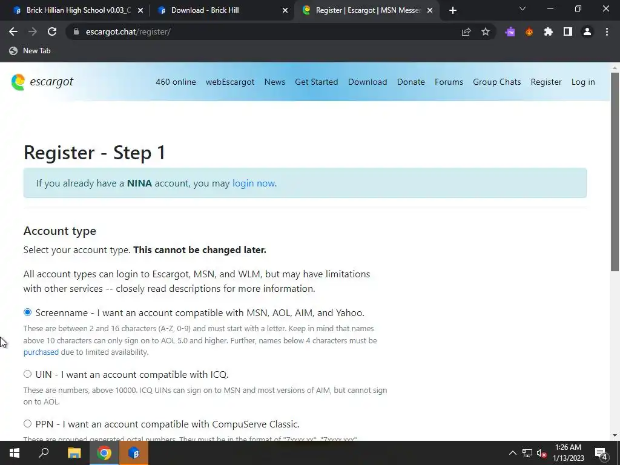Open the Get Started page
Screen dimensions: 620x465
[x=316, y=82]
